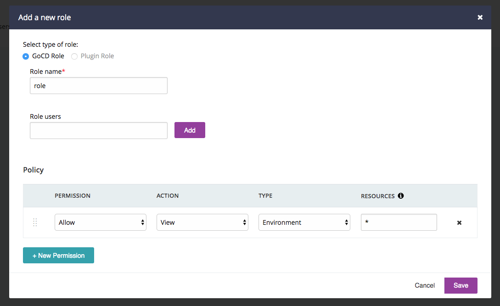Remove the permission row using the x icon

coord(459,223)
